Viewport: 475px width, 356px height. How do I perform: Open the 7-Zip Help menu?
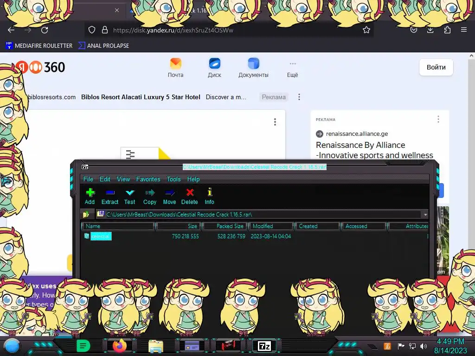[x=193, y=179]
